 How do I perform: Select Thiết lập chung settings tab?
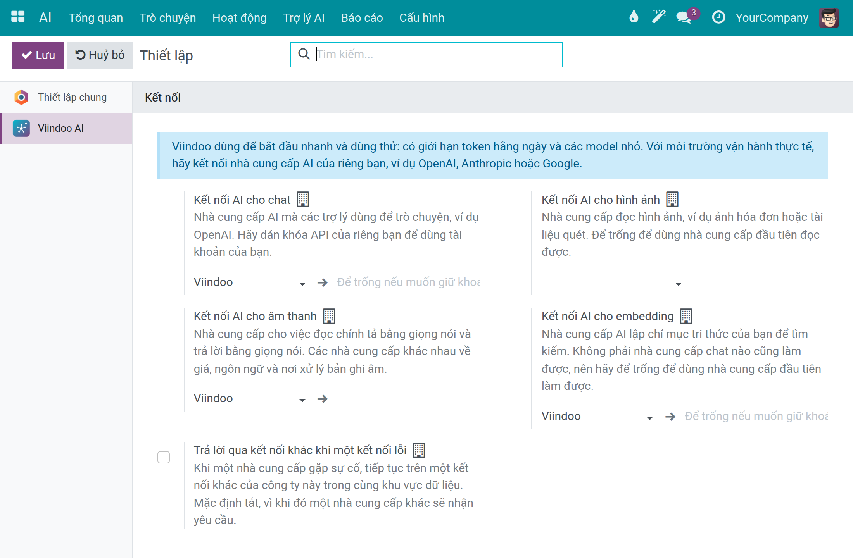66,97
